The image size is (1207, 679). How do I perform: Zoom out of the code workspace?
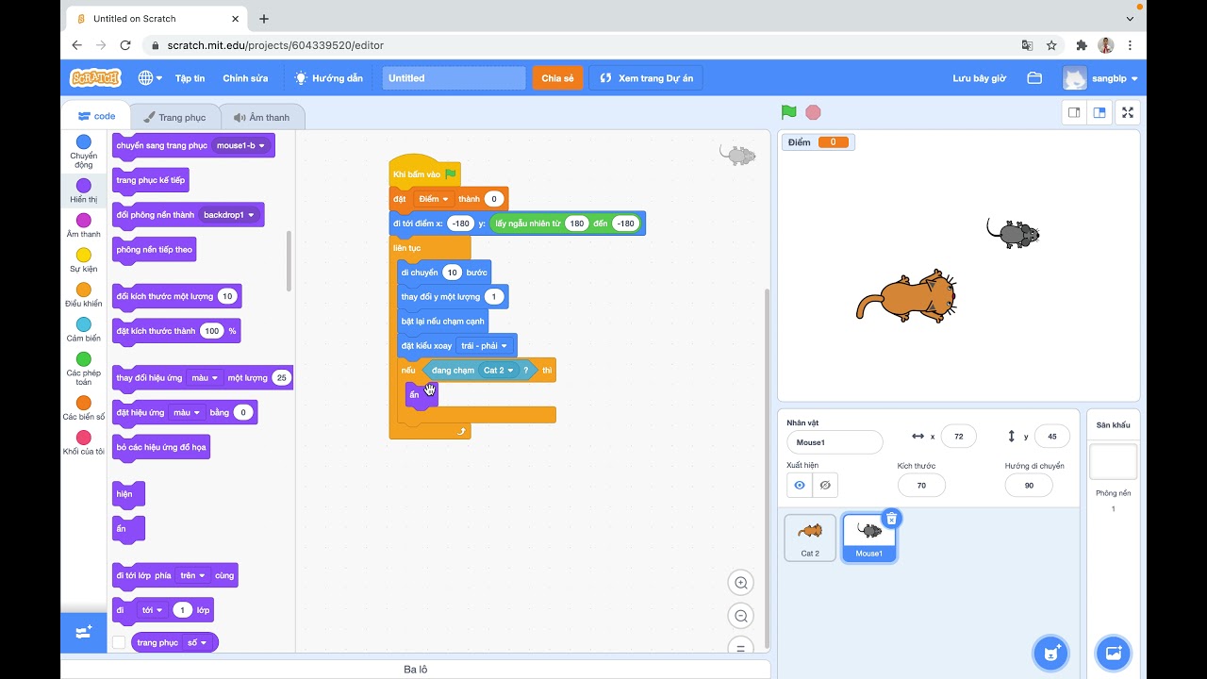[741, 617]
